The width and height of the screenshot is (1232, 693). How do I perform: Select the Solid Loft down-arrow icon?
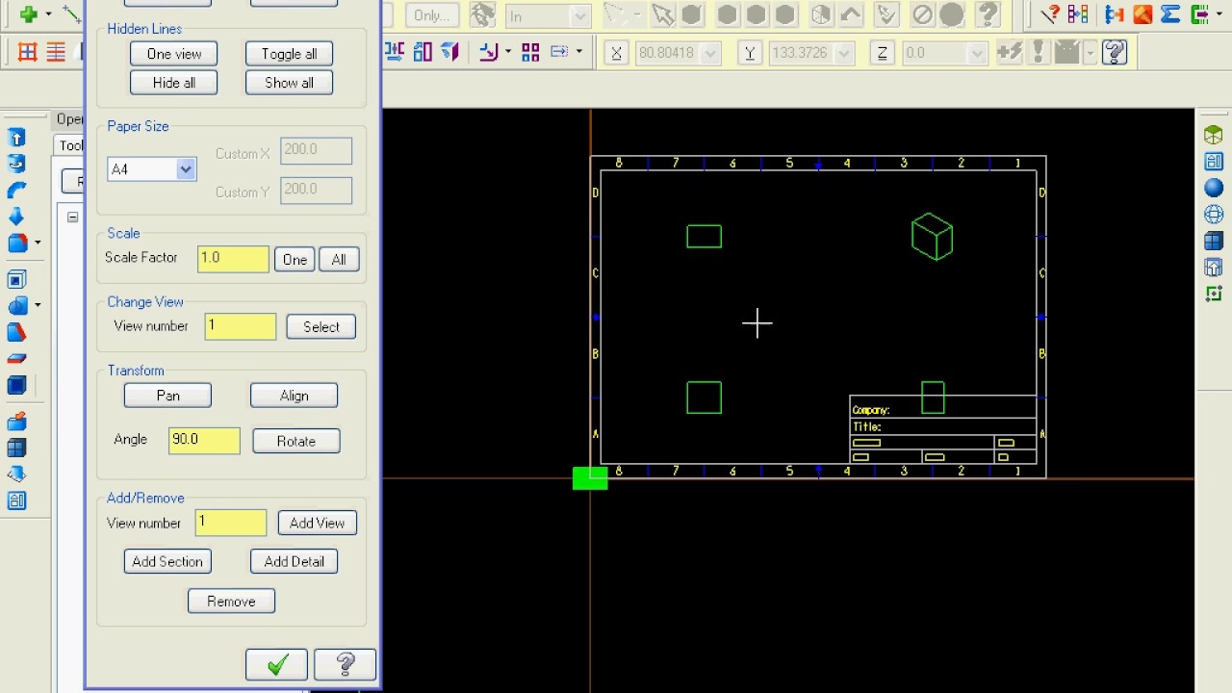pos(16,216)
